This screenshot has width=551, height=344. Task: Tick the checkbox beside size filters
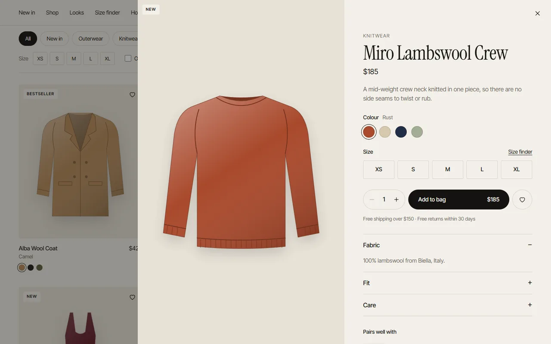[128, 58]
